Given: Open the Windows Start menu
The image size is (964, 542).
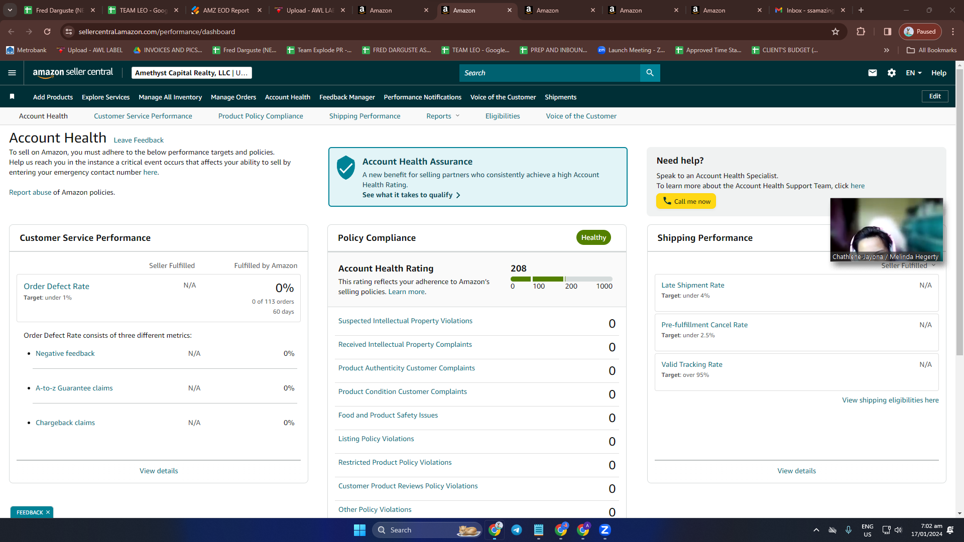Looking at the screenshot, I should click(x=359, y=530).
